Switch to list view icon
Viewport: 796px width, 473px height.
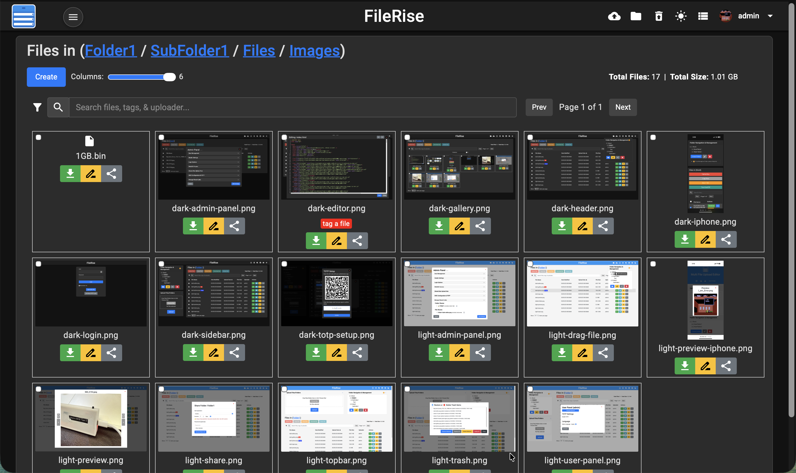[x=703, y=16]
